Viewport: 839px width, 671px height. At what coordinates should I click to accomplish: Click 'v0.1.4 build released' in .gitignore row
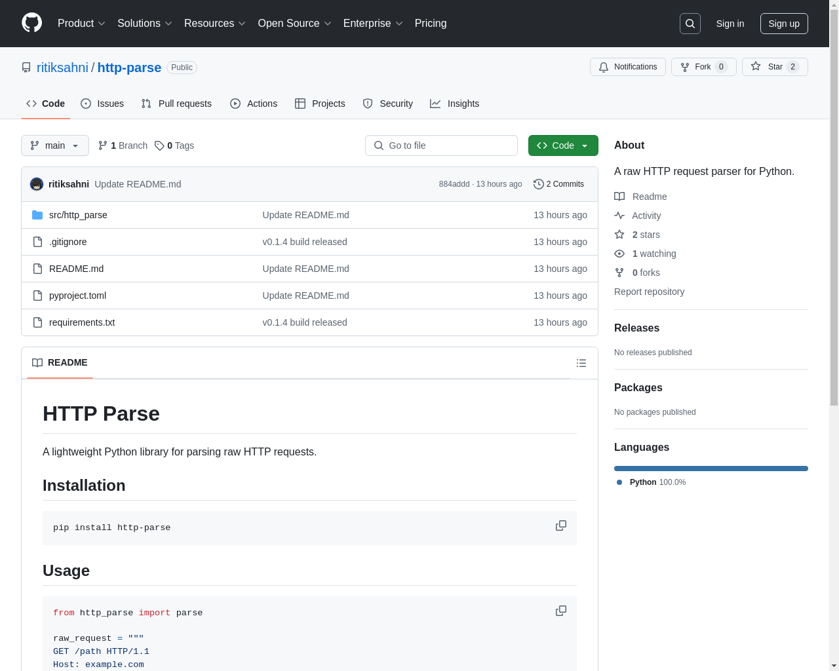[305, 242]
